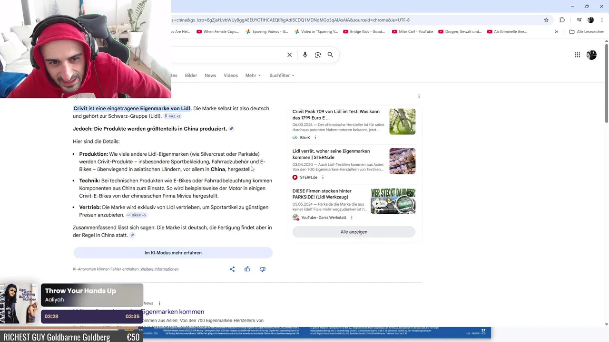Click the page vertical scrollbar

607,83
